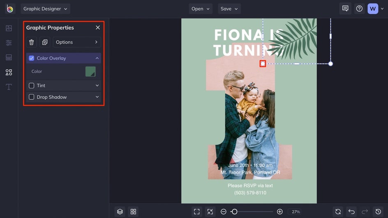Open the Image Manager sidebar icon
The image size is (388, 218).
point(9,28)
